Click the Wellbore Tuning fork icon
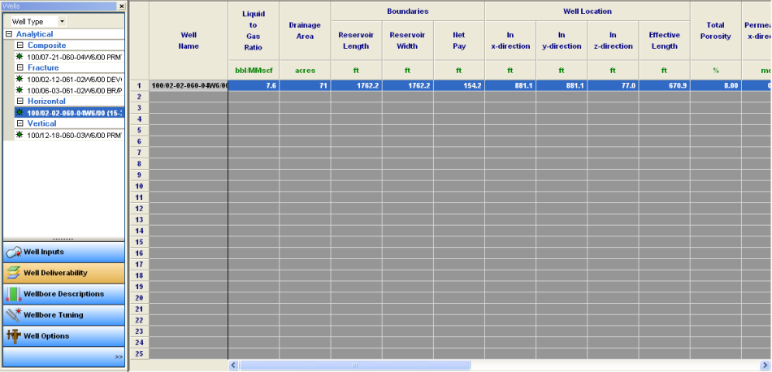This screenshot has height=372, width=772. pos(12,315)
